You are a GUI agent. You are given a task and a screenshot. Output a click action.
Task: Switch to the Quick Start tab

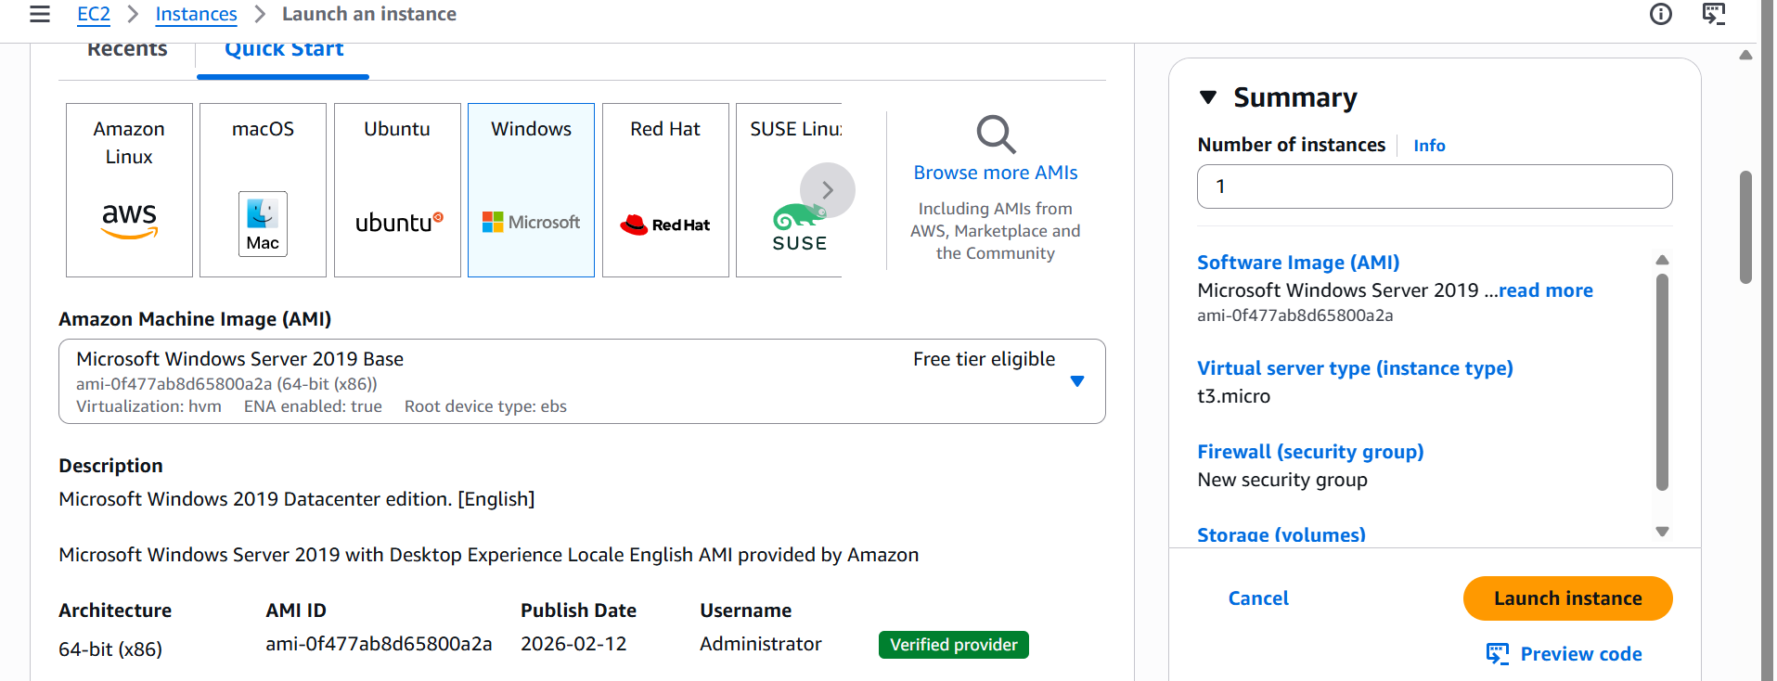pyautogui.click(x=283, y=51)
